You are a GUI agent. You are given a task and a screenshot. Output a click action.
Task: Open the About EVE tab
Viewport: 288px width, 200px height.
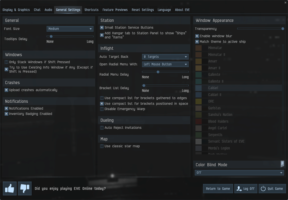(183, 10)
